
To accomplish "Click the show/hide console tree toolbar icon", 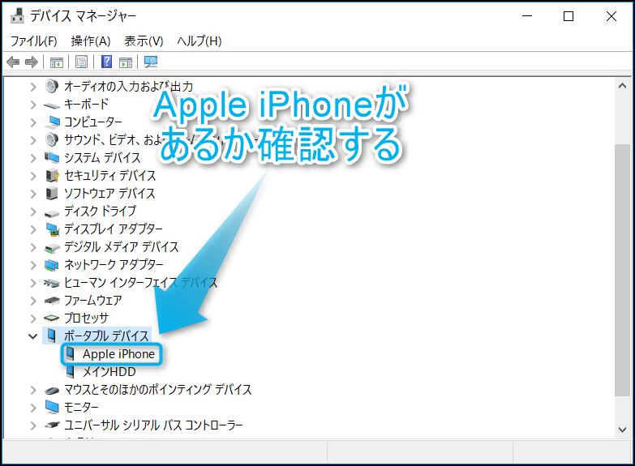I will click(x=57, y=62).
